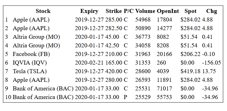Select the Volume column header

click(x=145, y=11)
